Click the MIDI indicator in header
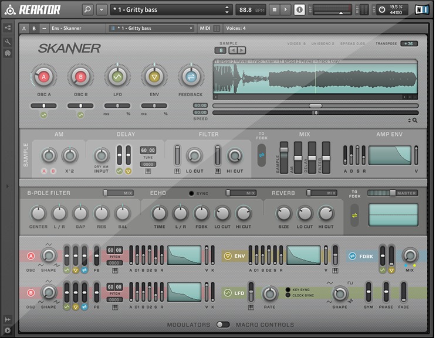Screen dimensions: 436x338 [209, 28]
